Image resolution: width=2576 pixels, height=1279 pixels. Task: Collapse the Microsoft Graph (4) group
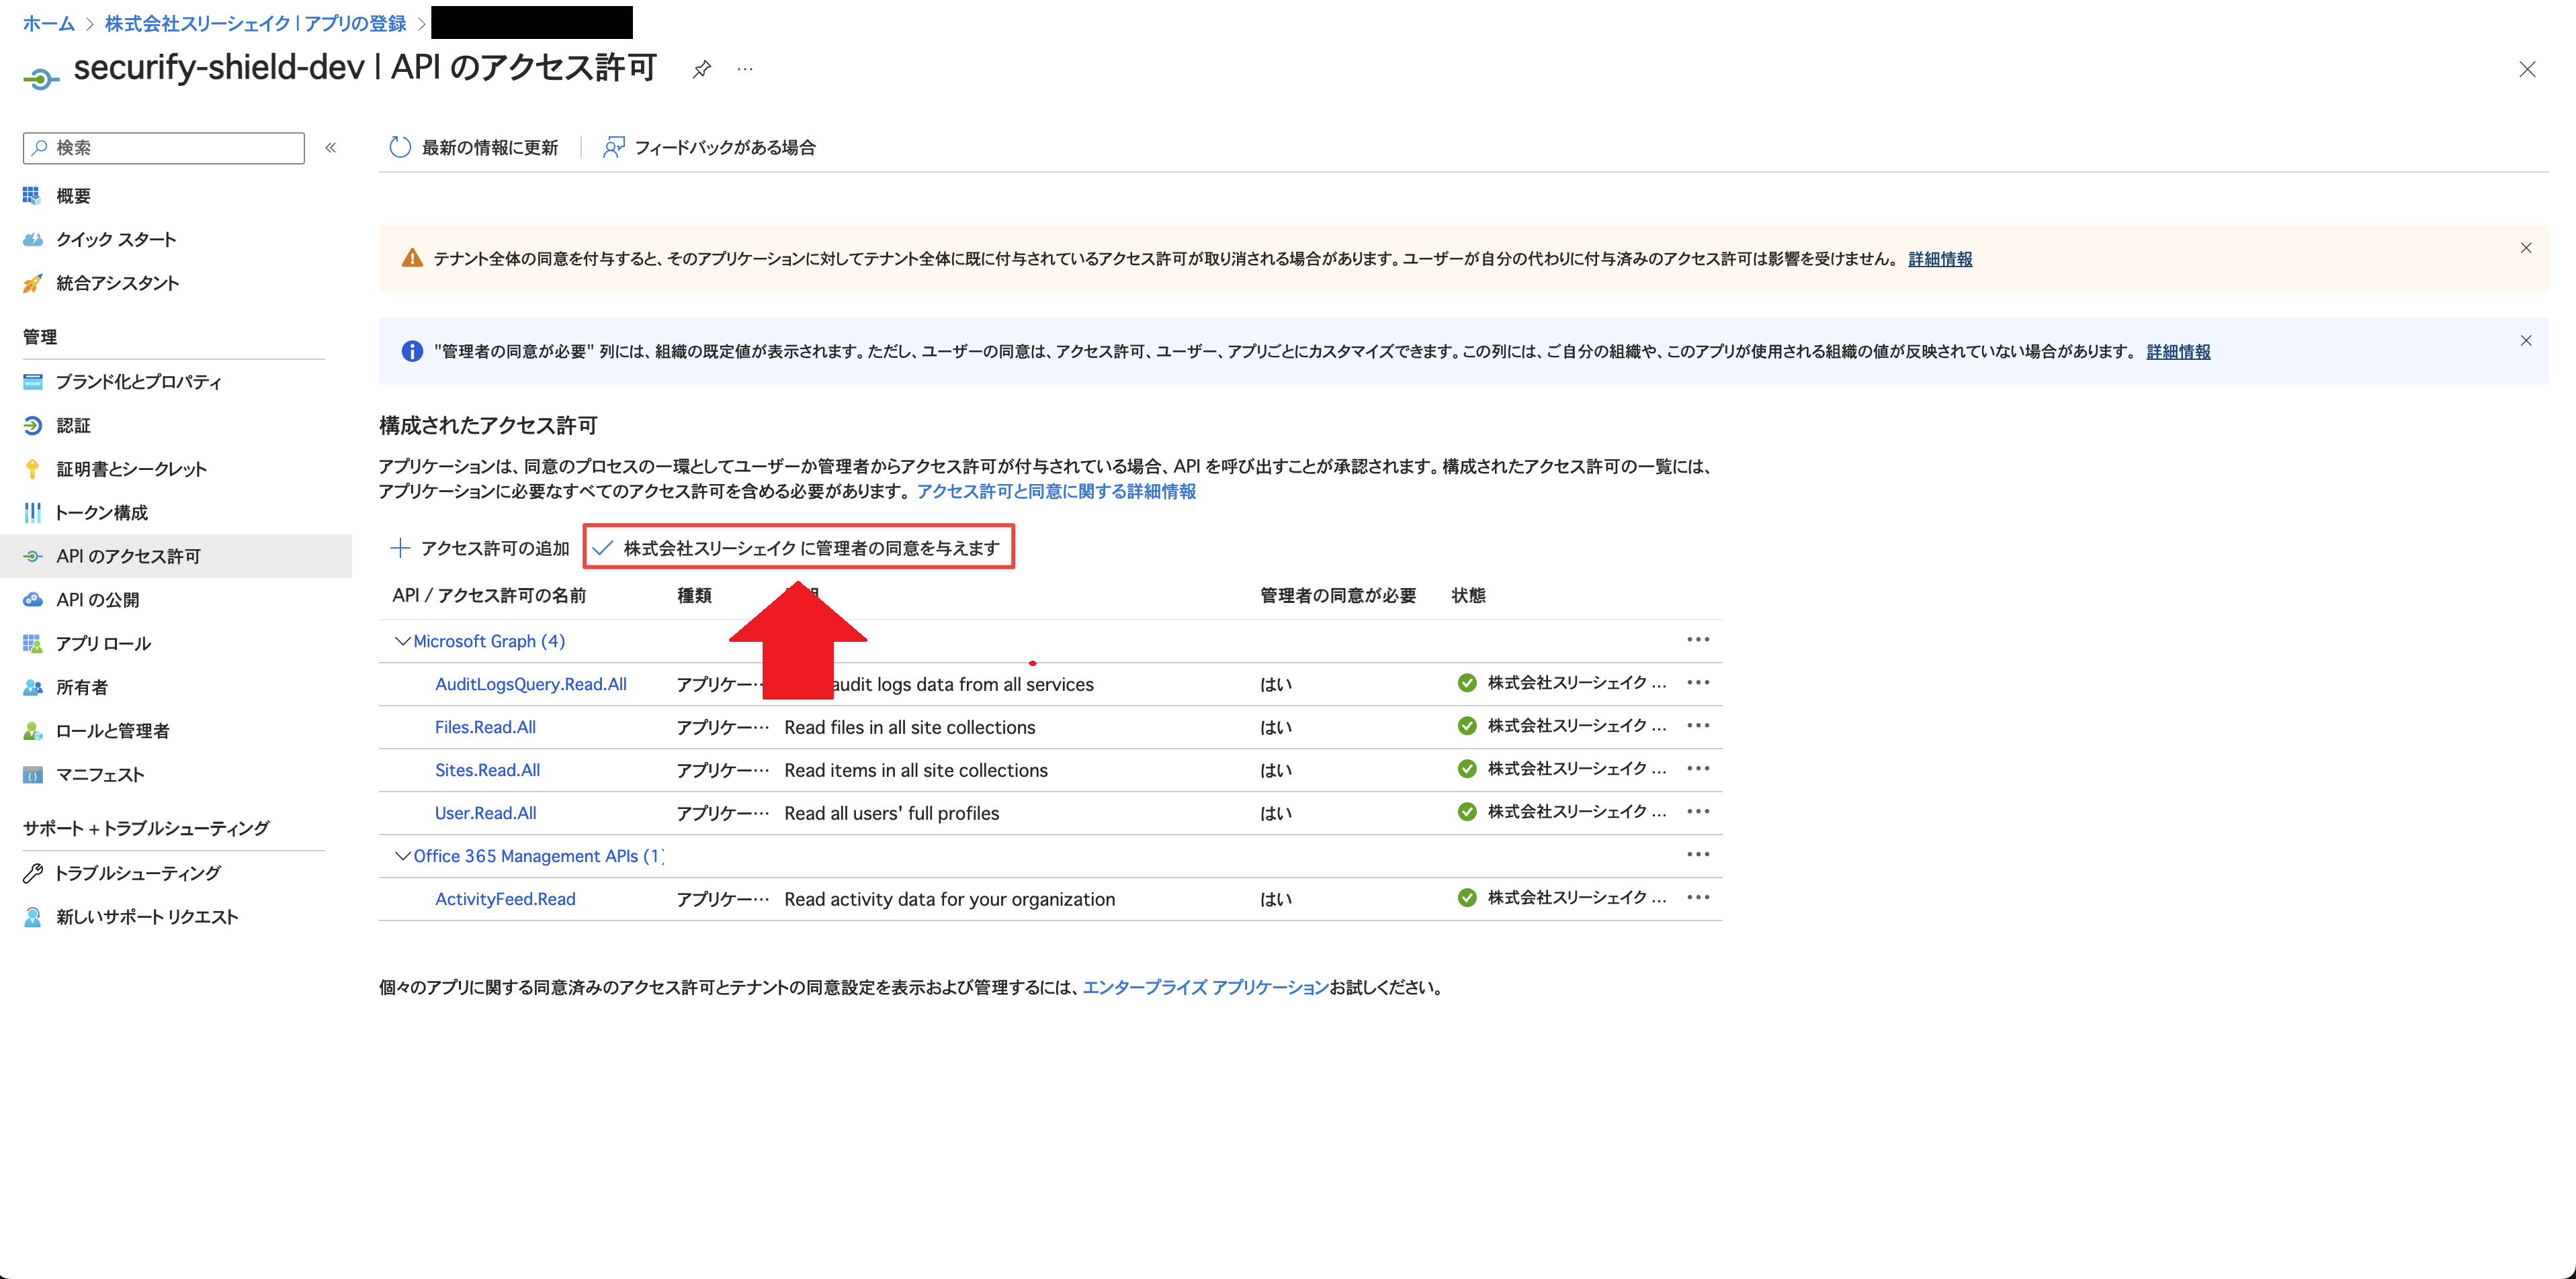402,641
